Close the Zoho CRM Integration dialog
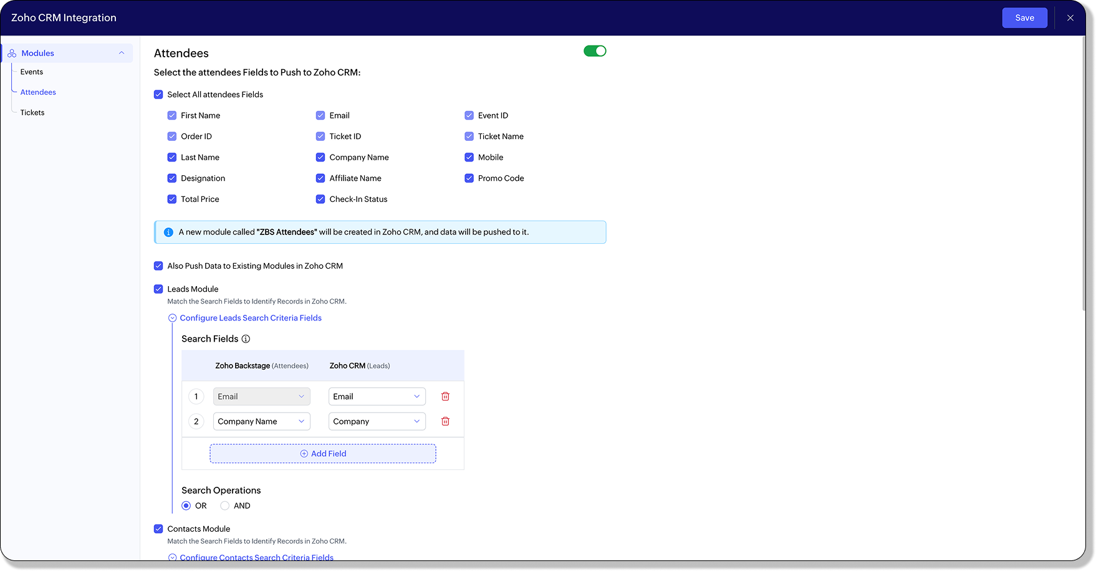This screenshot has height=571, width=1096. (1070, 18)
